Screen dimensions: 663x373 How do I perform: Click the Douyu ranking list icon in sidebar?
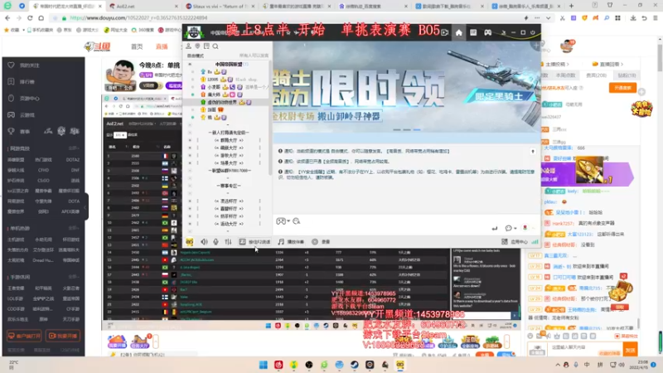coord(11,81)
